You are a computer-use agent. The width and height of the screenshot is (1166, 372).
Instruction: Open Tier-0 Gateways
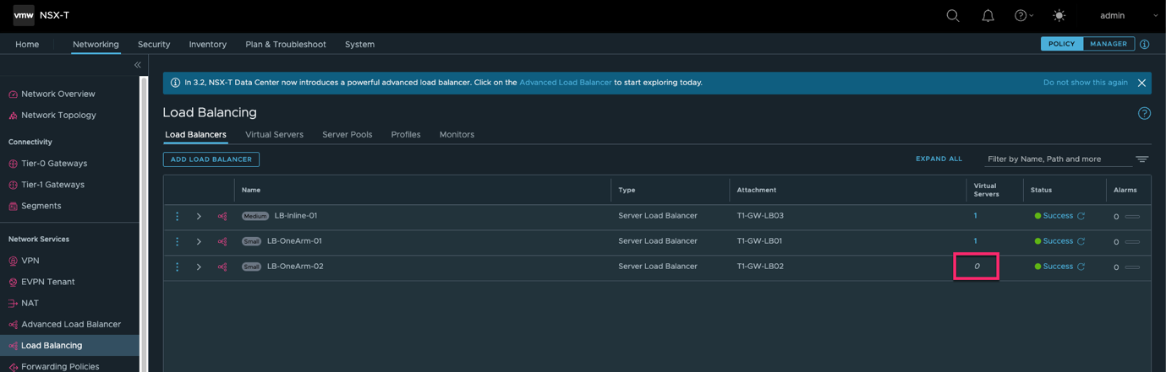point(54,163)
